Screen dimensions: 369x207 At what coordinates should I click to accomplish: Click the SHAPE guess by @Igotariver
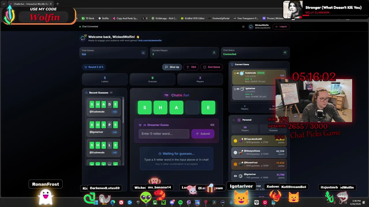[x=103, y=128]
